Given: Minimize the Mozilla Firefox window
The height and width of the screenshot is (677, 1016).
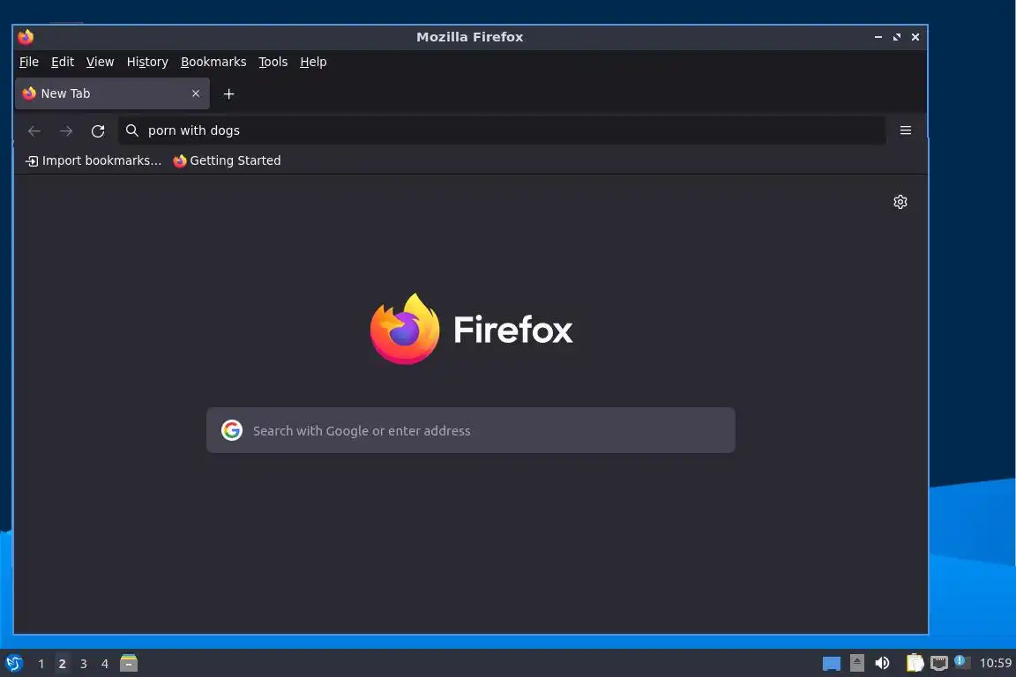Looking at the screenshot, I should click(x=878, y=37).
